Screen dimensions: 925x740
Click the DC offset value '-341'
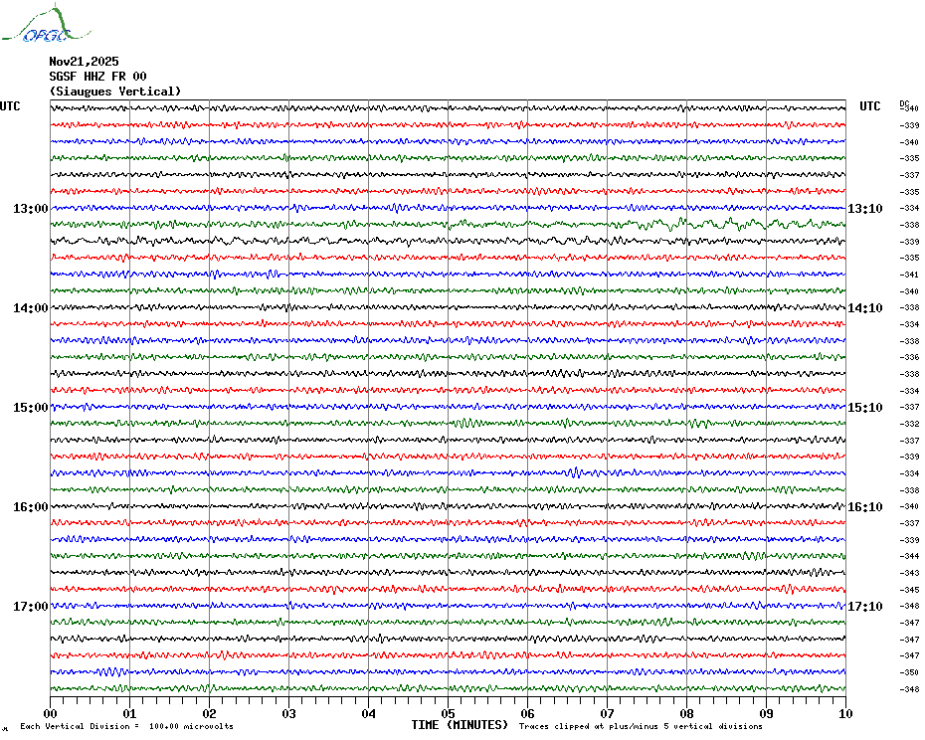point(909,275)
